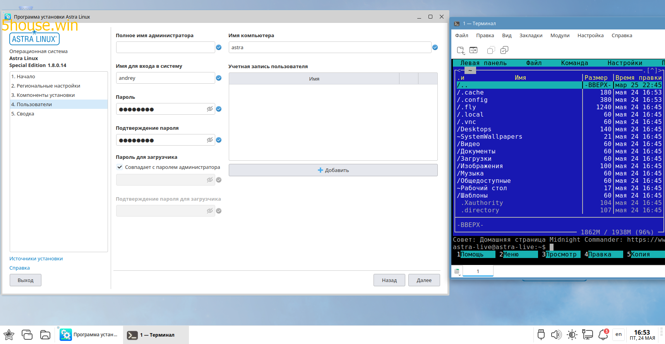Click Назад button
The image size is (665, 344).
(389, 280)
